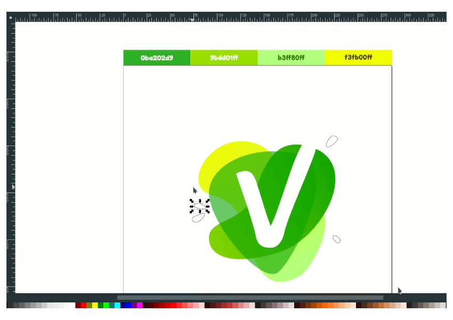Click the bottom-left corner scale handle
Screen dimensions: 453x320
click(191, 211)
